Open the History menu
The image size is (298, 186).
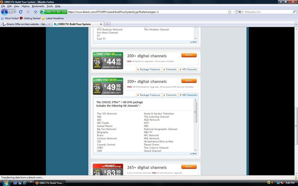coord(26,6)
